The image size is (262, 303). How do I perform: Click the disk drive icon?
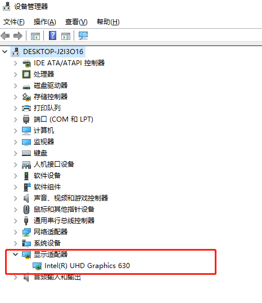click(26, 87)
